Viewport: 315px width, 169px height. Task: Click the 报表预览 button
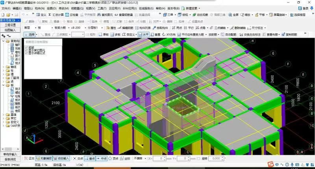click(10, 159)
